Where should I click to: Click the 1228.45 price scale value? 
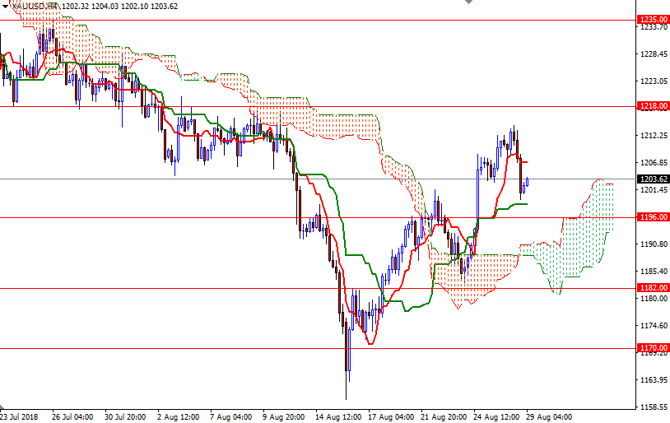click(652, 54)
